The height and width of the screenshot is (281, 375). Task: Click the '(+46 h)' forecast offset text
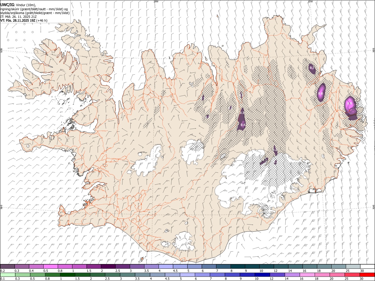coord(42,20)
